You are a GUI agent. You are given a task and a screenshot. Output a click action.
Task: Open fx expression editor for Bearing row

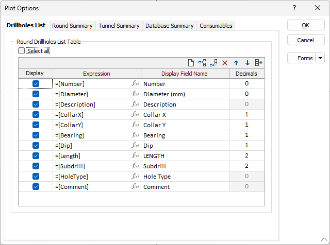(x=135, y=135)
